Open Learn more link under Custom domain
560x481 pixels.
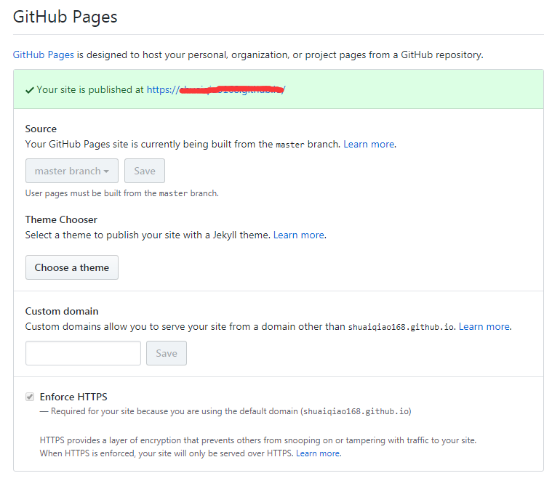point(484,326)
